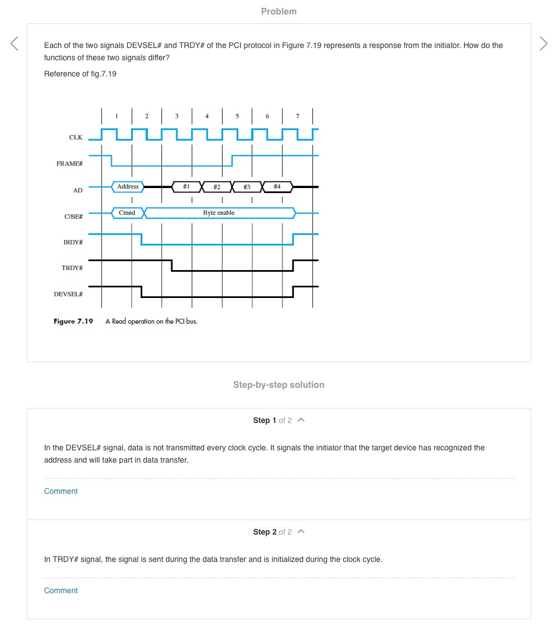This screenshot has width=558, height=625.
Task: Collapse Step 1 using its chevron
Action: point(301,420)
